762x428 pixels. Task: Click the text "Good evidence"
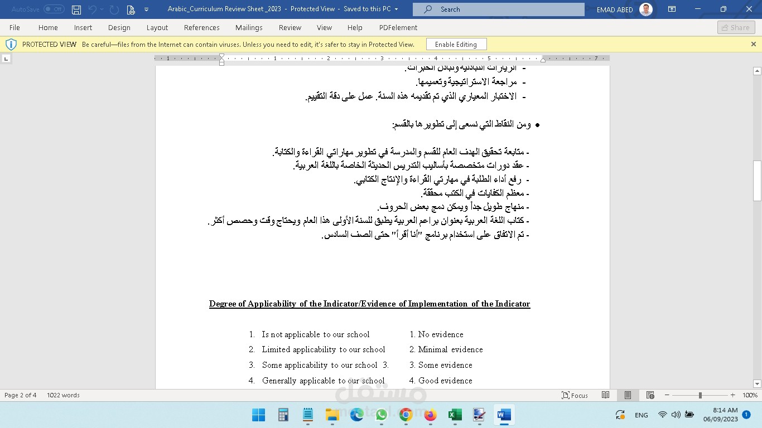coord(445,381)
